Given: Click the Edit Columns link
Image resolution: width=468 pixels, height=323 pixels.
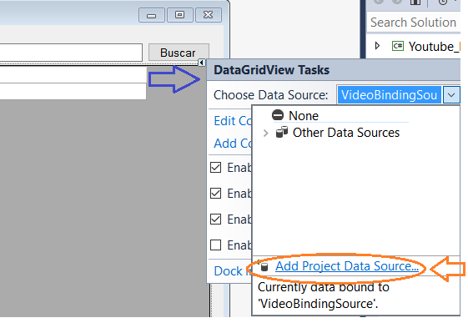Looking at the screenshot, I should [x=233, y=121].
